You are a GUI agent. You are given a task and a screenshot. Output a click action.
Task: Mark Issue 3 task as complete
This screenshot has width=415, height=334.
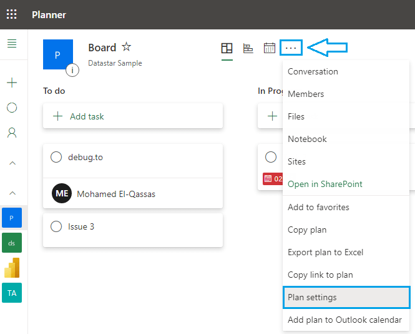[x=56, y=226]
